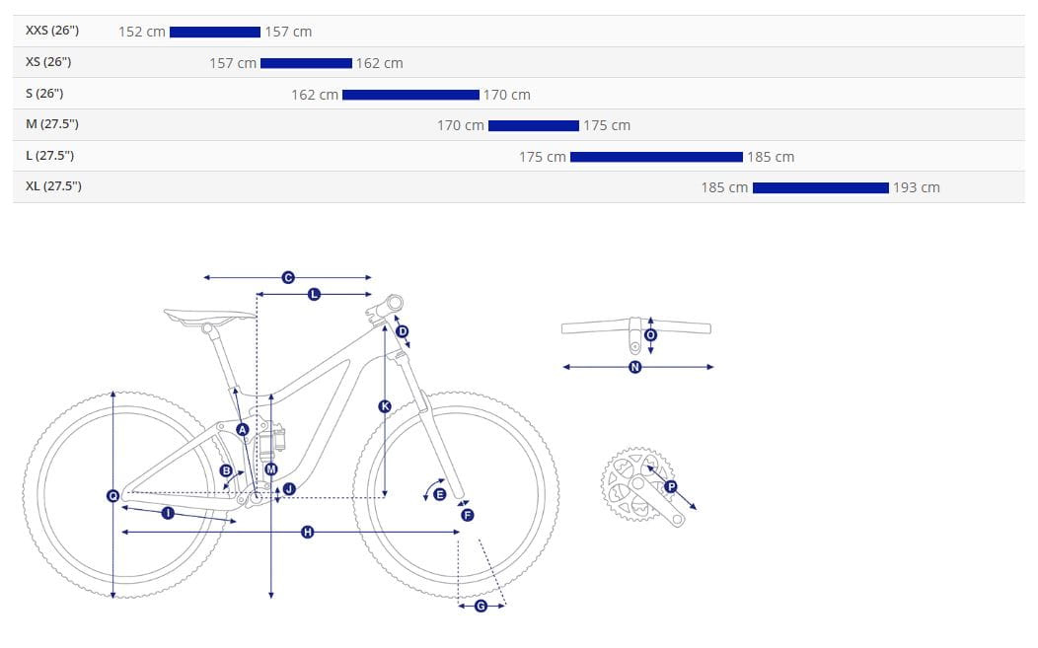Click the C marker above the saddle
This screenshot has height=648, width=1038.
(x=288, y=278)
